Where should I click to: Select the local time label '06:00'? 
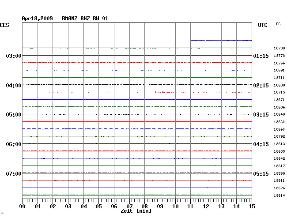[14, 144]
